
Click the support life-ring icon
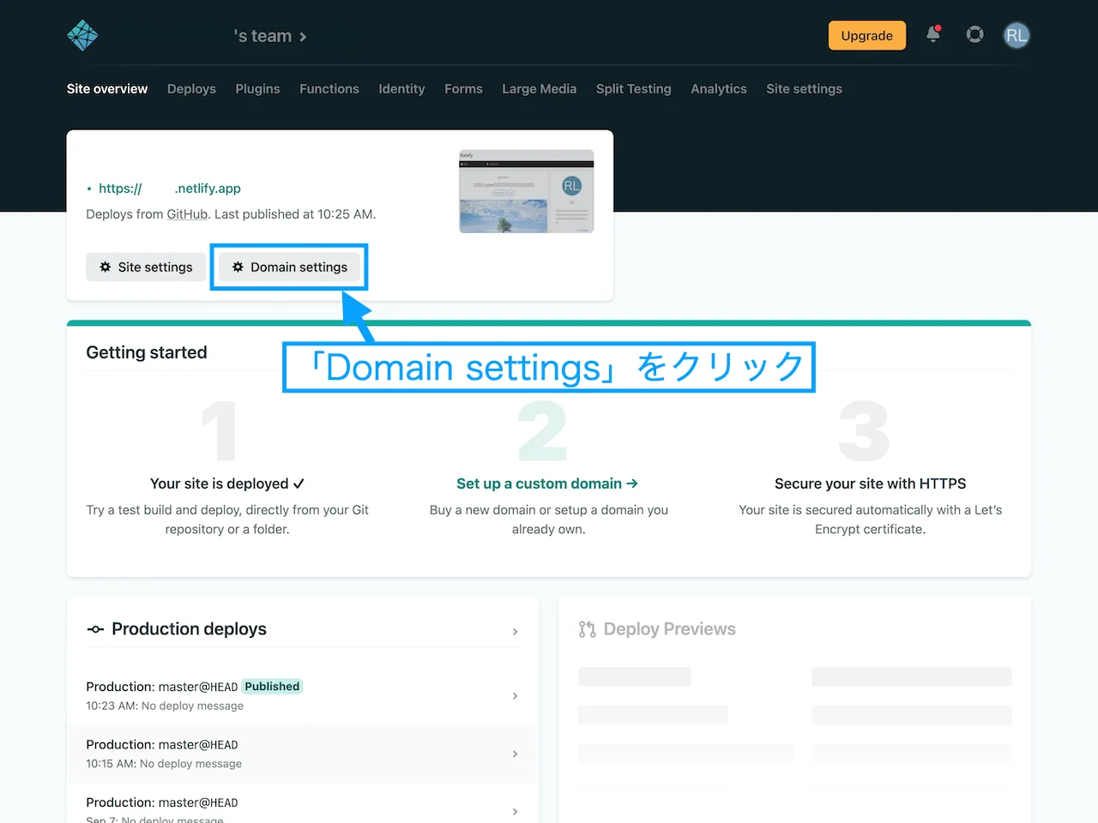click(974, 35)
